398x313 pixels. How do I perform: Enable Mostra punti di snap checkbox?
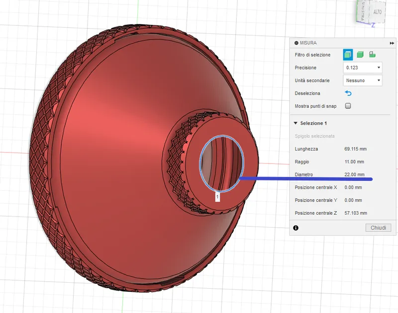tap(348, 106)
